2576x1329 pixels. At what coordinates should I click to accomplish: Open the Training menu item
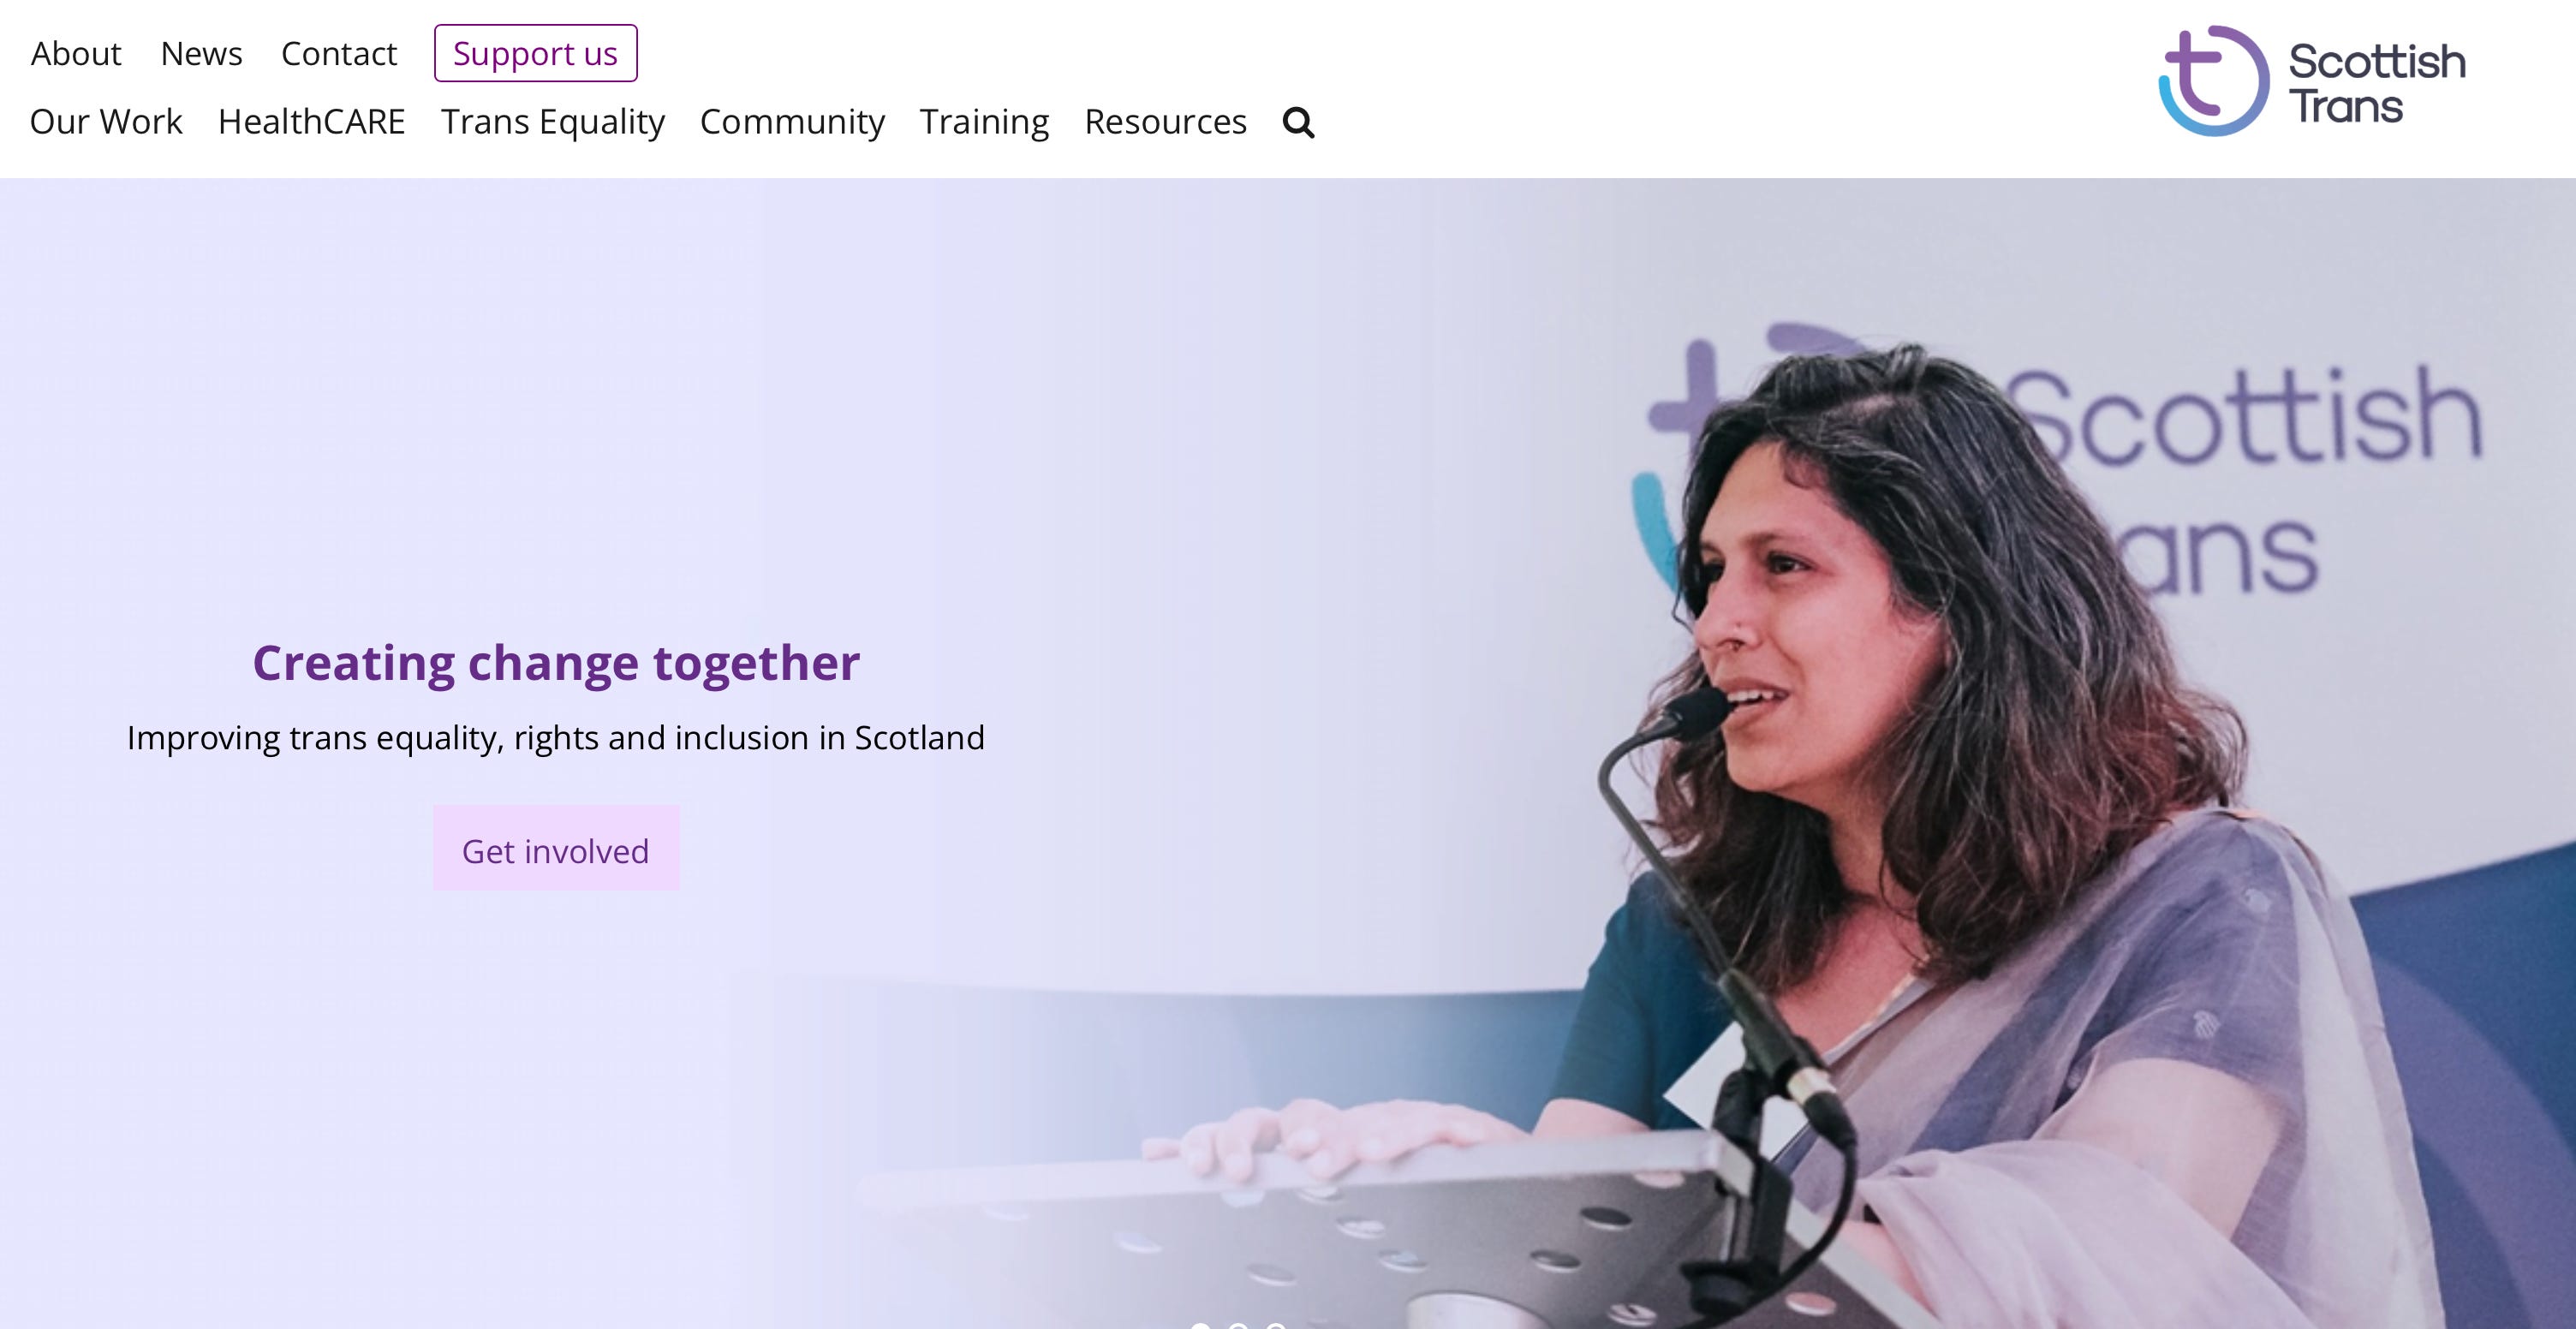pos(984,122)
